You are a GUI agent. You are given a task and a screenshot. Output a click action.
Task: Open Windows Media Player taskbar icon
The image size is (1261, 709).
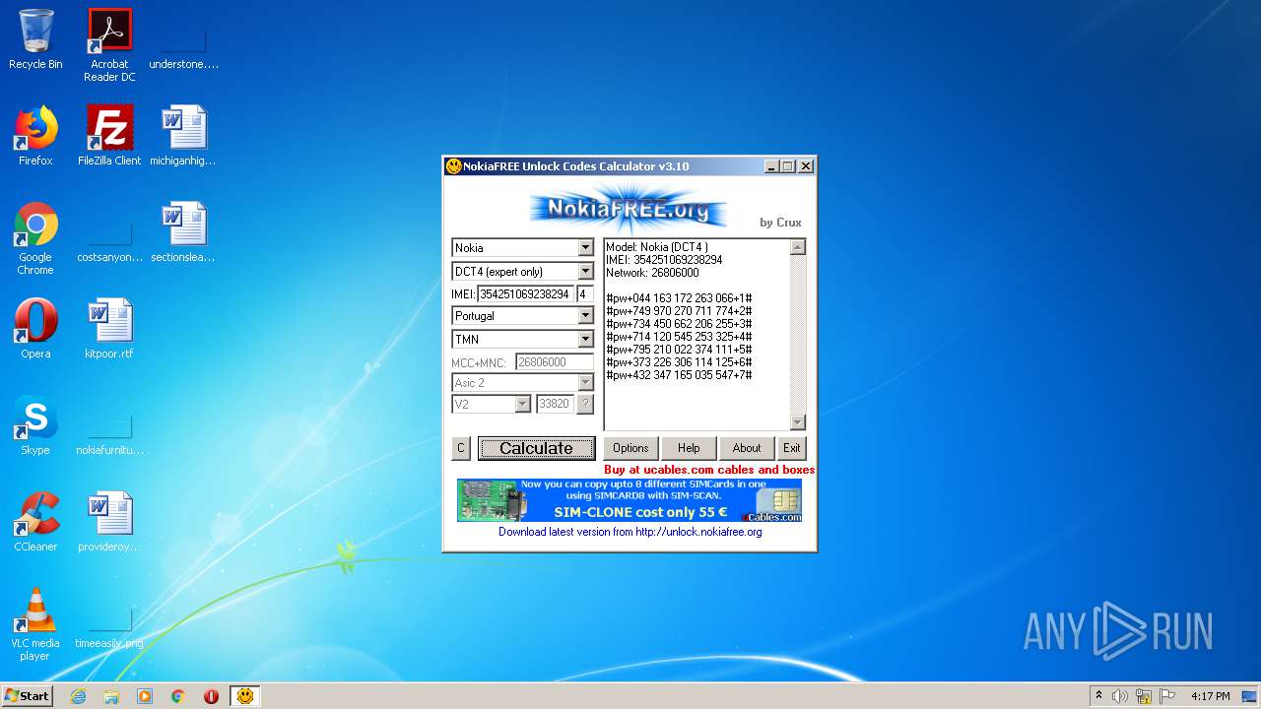145,696
